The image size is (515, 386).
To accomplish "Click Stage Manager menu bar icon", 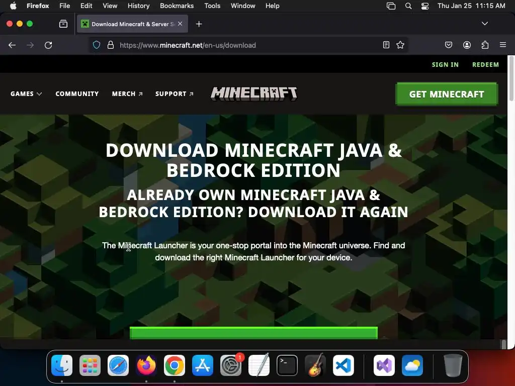I will click(391, 6).
